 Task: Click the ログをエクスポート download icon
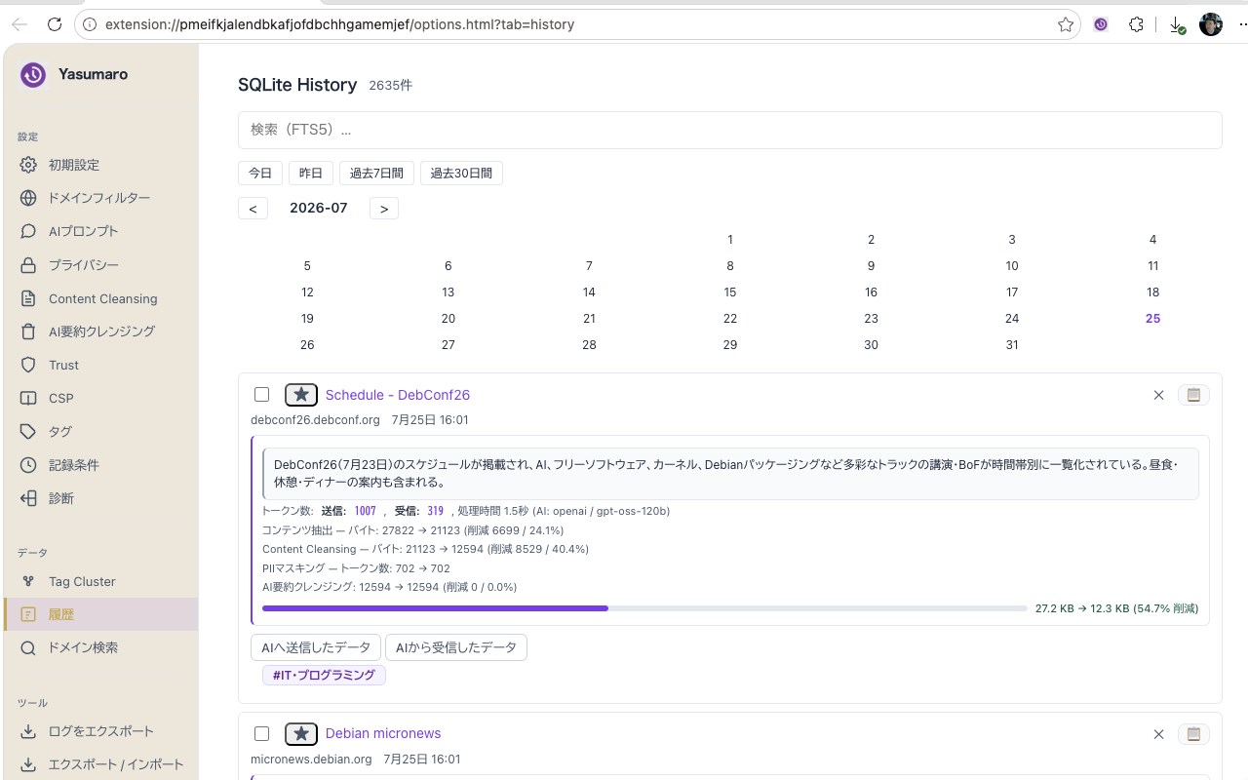[28, 731]
